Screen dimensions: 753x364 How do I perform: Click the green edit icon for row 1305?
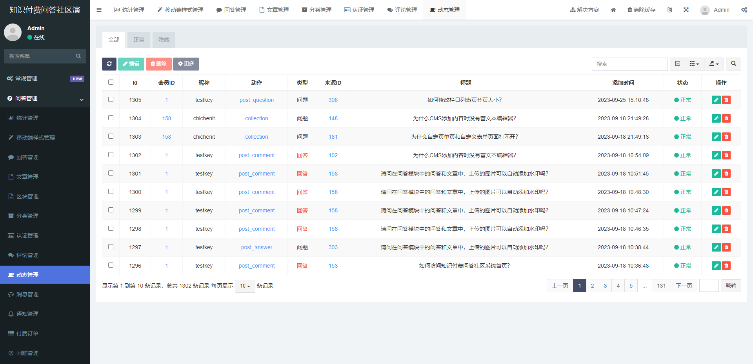point(716,100)
